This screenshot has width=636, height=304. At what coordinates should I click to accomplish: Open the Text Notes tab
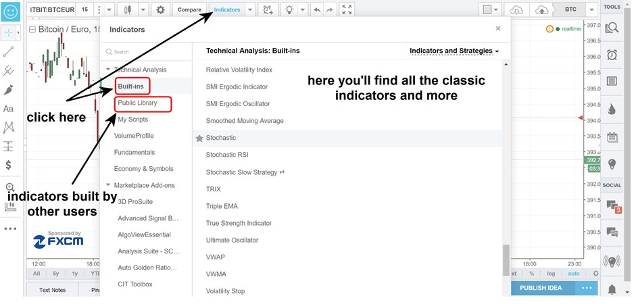coord(52,290)
